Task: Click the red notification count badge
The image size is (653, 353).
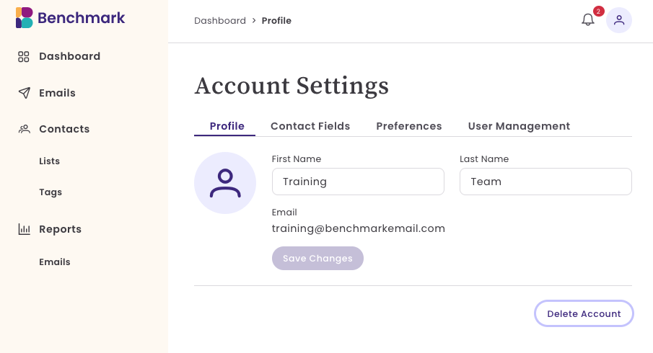Action: [x=598, y=12]
